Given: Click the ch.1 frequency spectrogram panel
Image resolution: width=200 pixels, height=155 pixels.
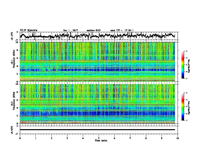Looking at the screenshot, I should (97, 62).
